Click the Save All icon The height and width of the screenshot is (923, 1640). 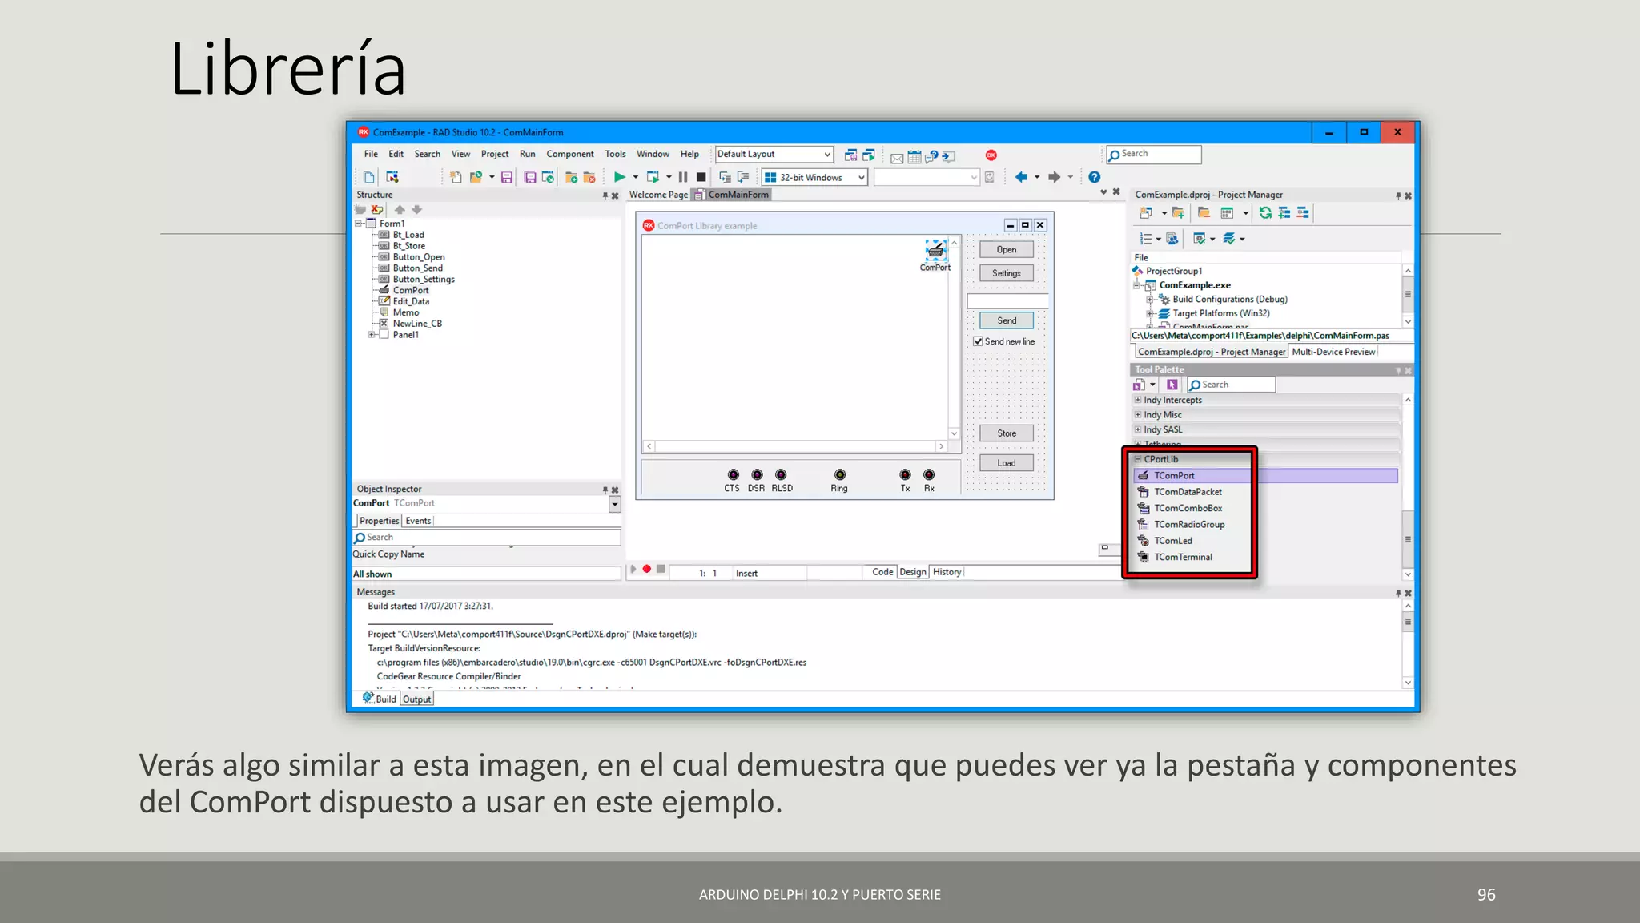[x=529, y=177]
